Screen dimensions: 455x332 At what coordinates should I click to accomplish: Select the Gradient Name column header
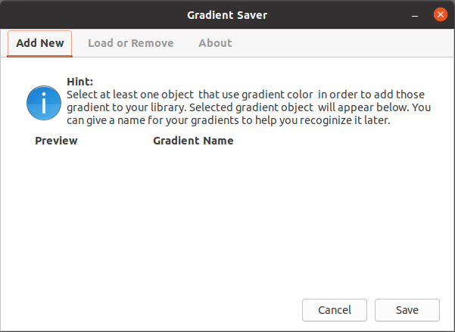click(x=193, y=141)
